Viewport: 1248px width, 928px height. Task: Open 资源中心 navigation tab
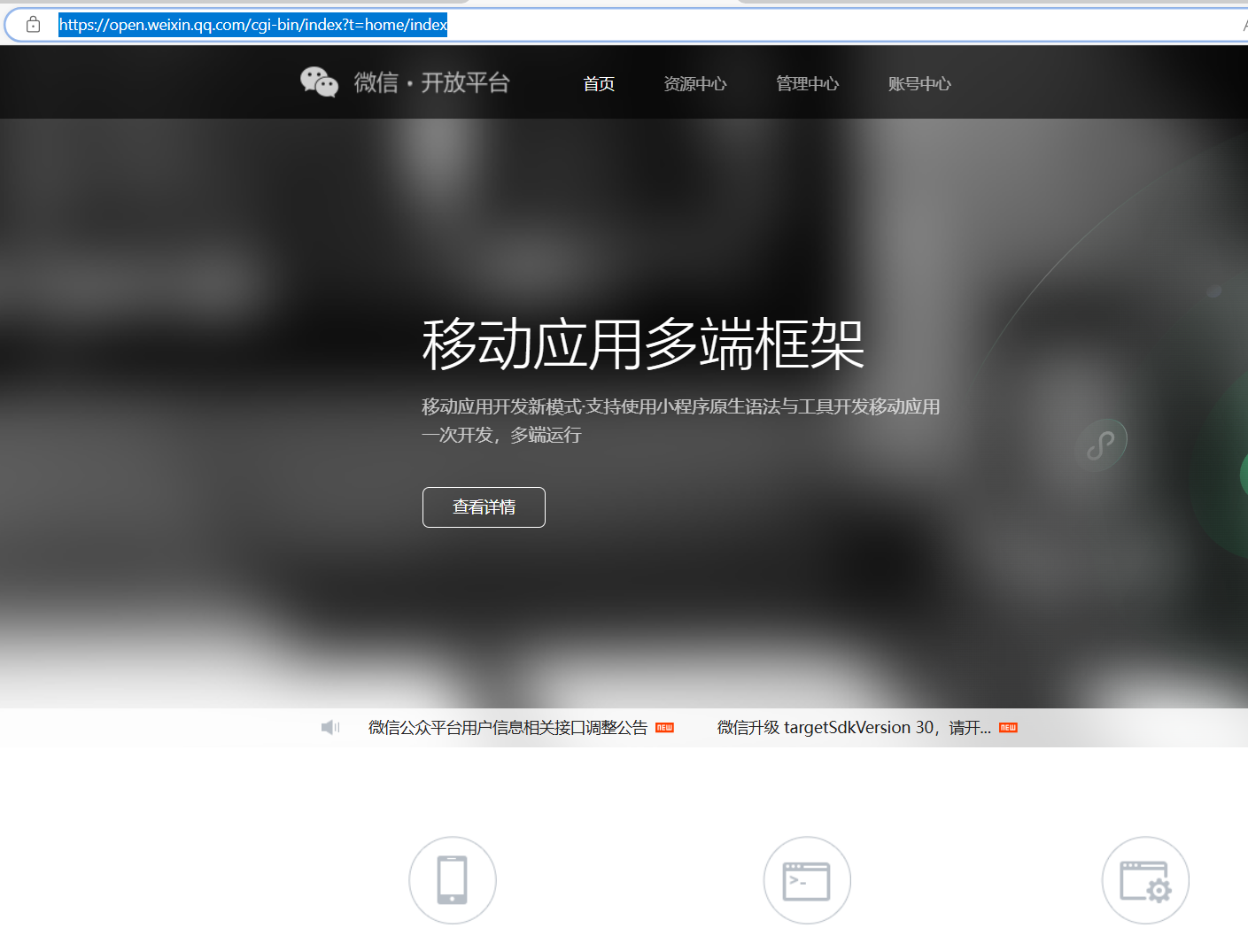pyautogui.click(x=695, y=84)
